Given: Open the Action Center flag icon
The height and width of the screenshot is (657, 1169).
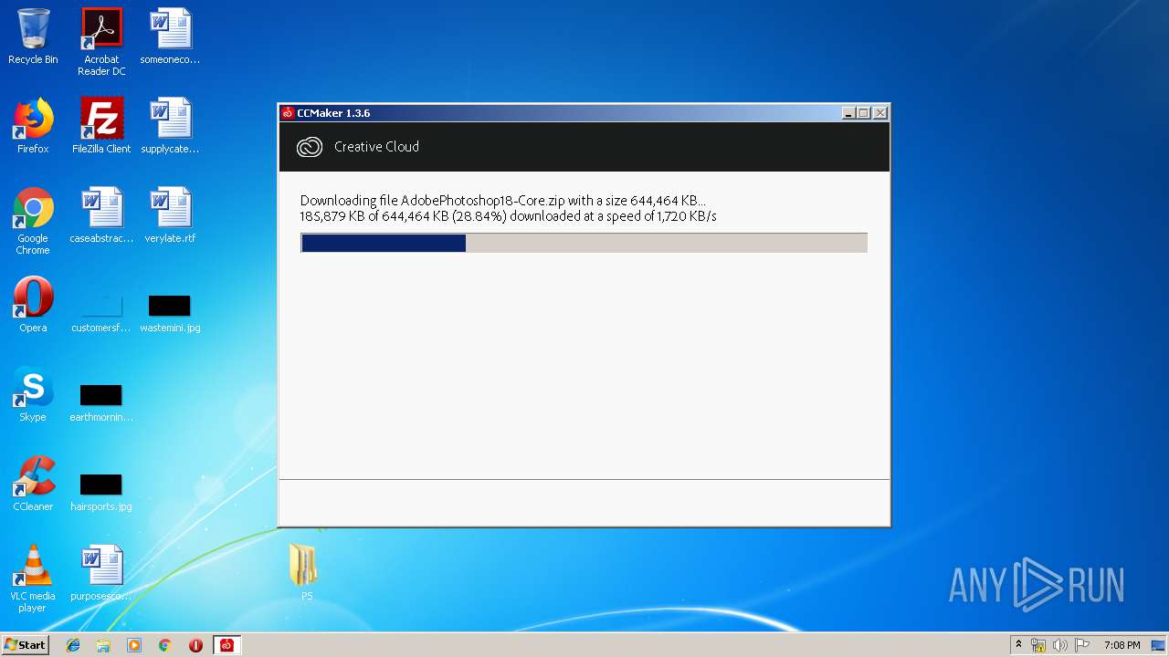Looking at the screenshot, I should 1081,645.
